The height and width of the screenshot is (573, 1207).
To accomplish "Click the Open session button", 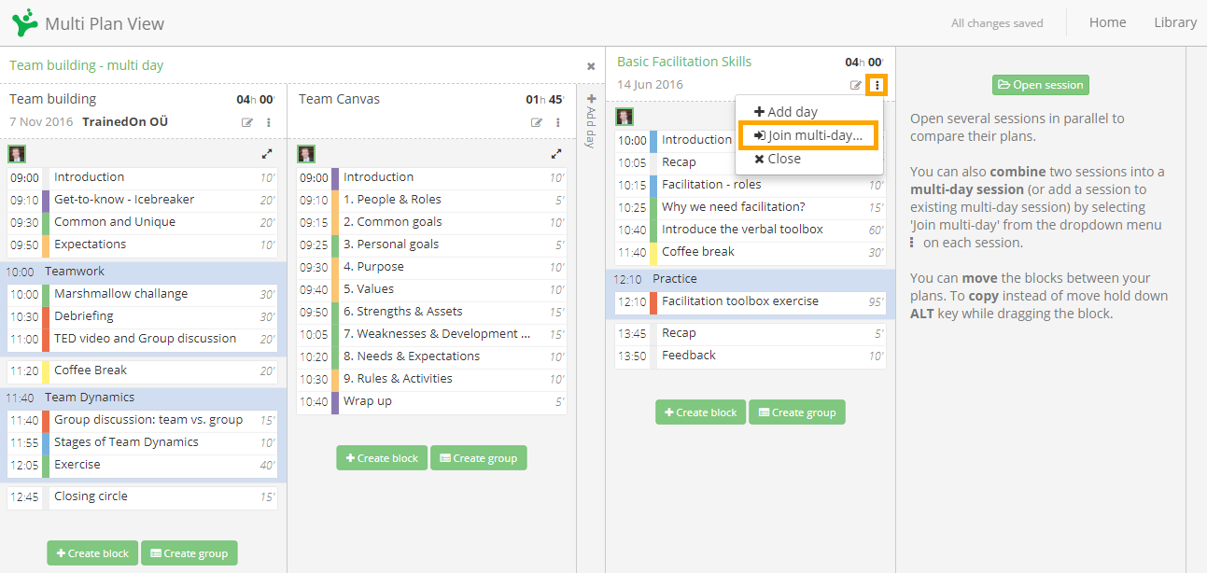I will coord(1040,85).
